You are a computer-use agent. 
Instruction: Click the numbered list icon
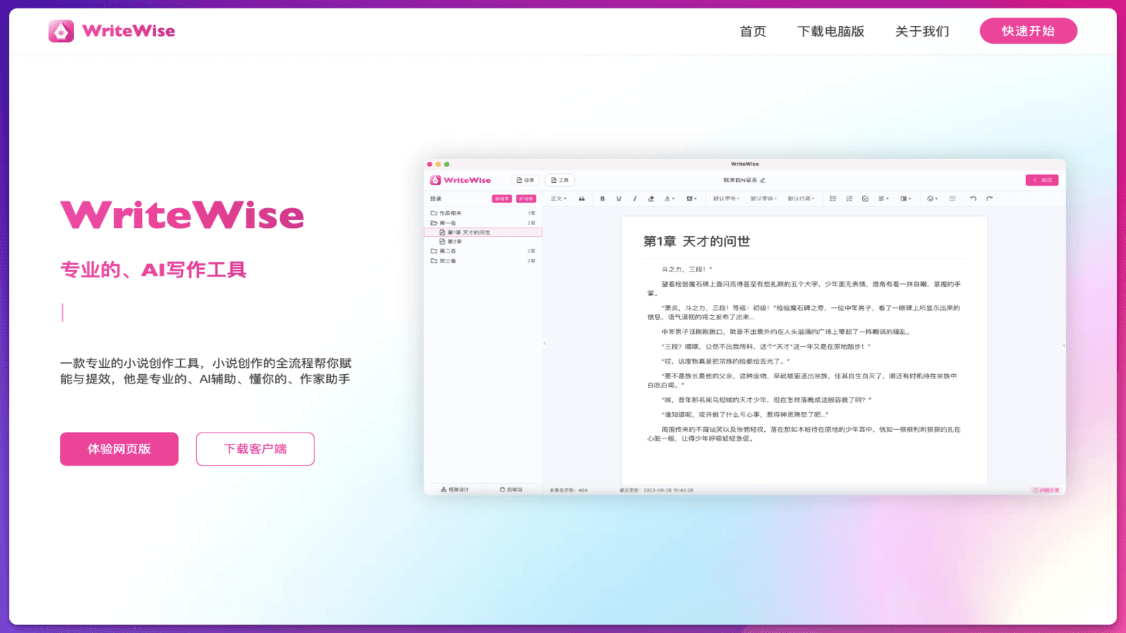(x=849, y=199)
